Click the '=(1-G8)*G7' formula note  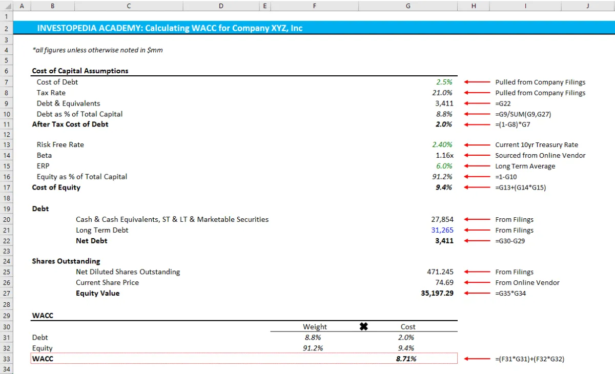pyautogui.click(x=513, y=124)
